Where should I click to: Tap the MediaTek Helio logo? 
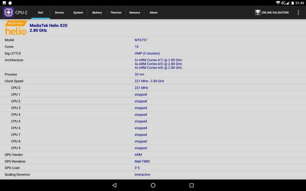16,28
